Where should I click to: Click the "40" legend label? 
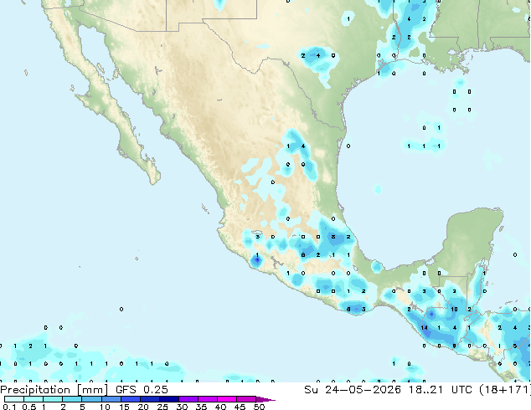(x=220, y=407)
